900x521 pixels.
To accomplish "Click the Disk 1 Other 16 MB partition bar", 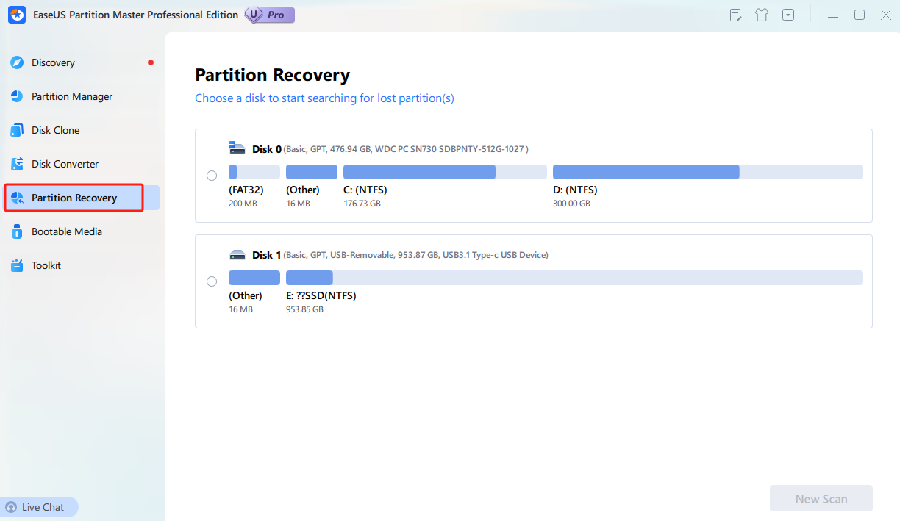I will tap(254, 278).
